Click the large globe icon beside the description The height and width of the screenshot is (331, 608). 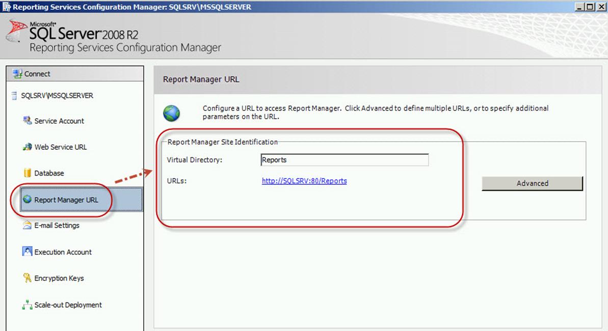click(171, 113)
